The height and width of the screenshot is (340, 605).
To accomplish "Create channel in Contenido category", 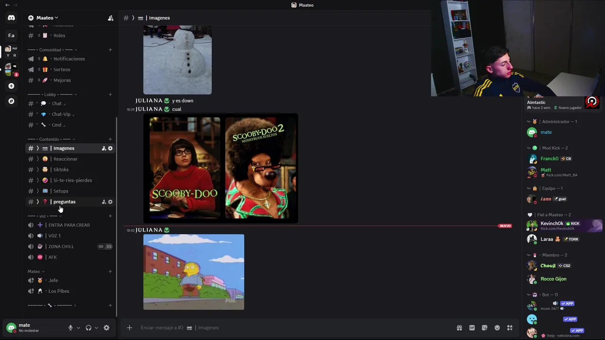I will 110,139.
